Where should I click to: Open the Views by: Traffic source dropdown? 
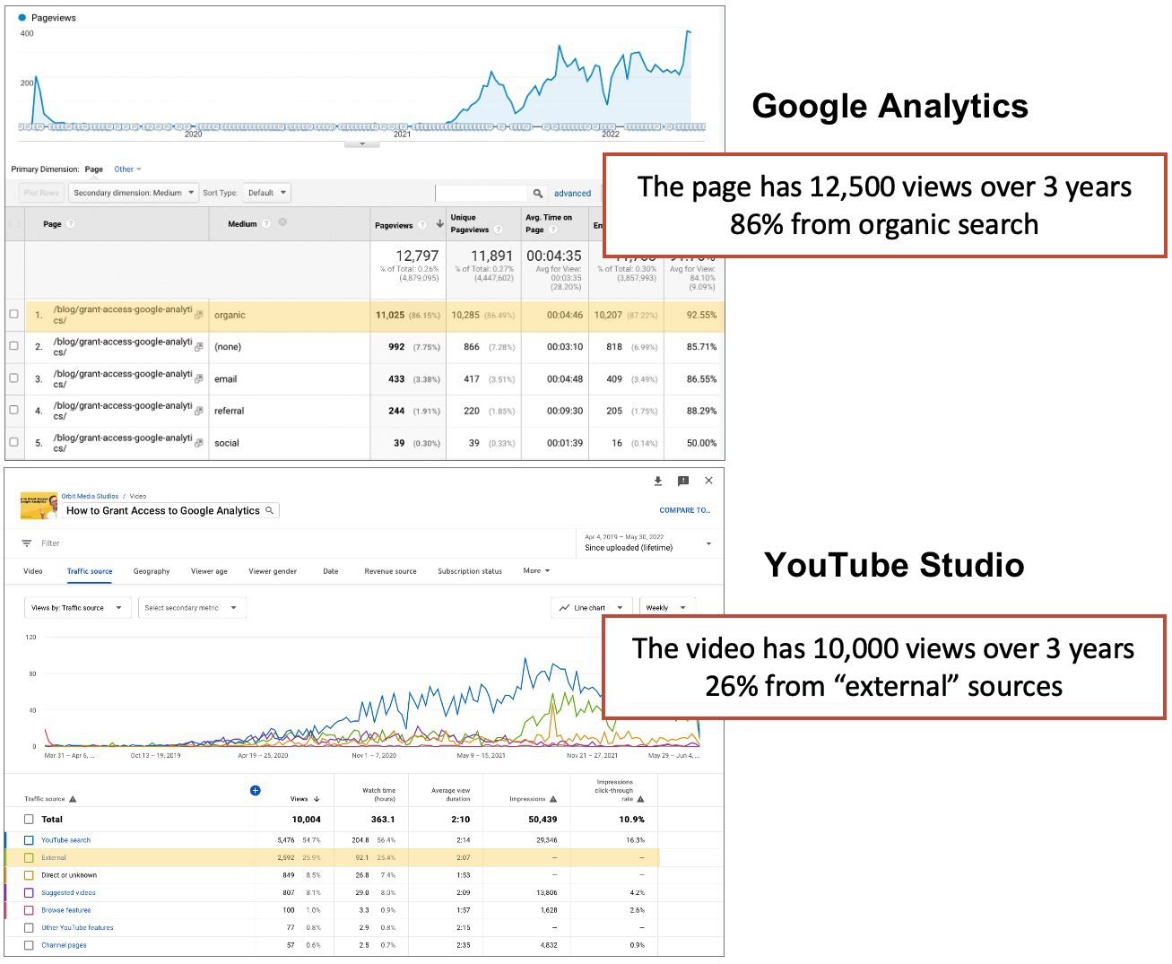point(77,608)
